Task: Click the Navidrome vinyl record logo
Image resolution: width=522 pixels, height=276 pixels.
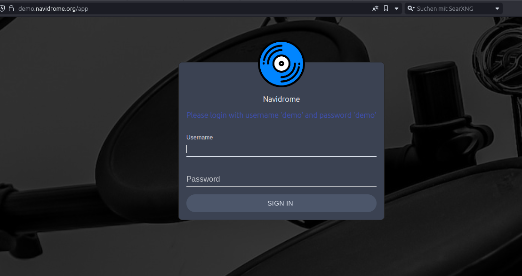Action: [281, 64]
